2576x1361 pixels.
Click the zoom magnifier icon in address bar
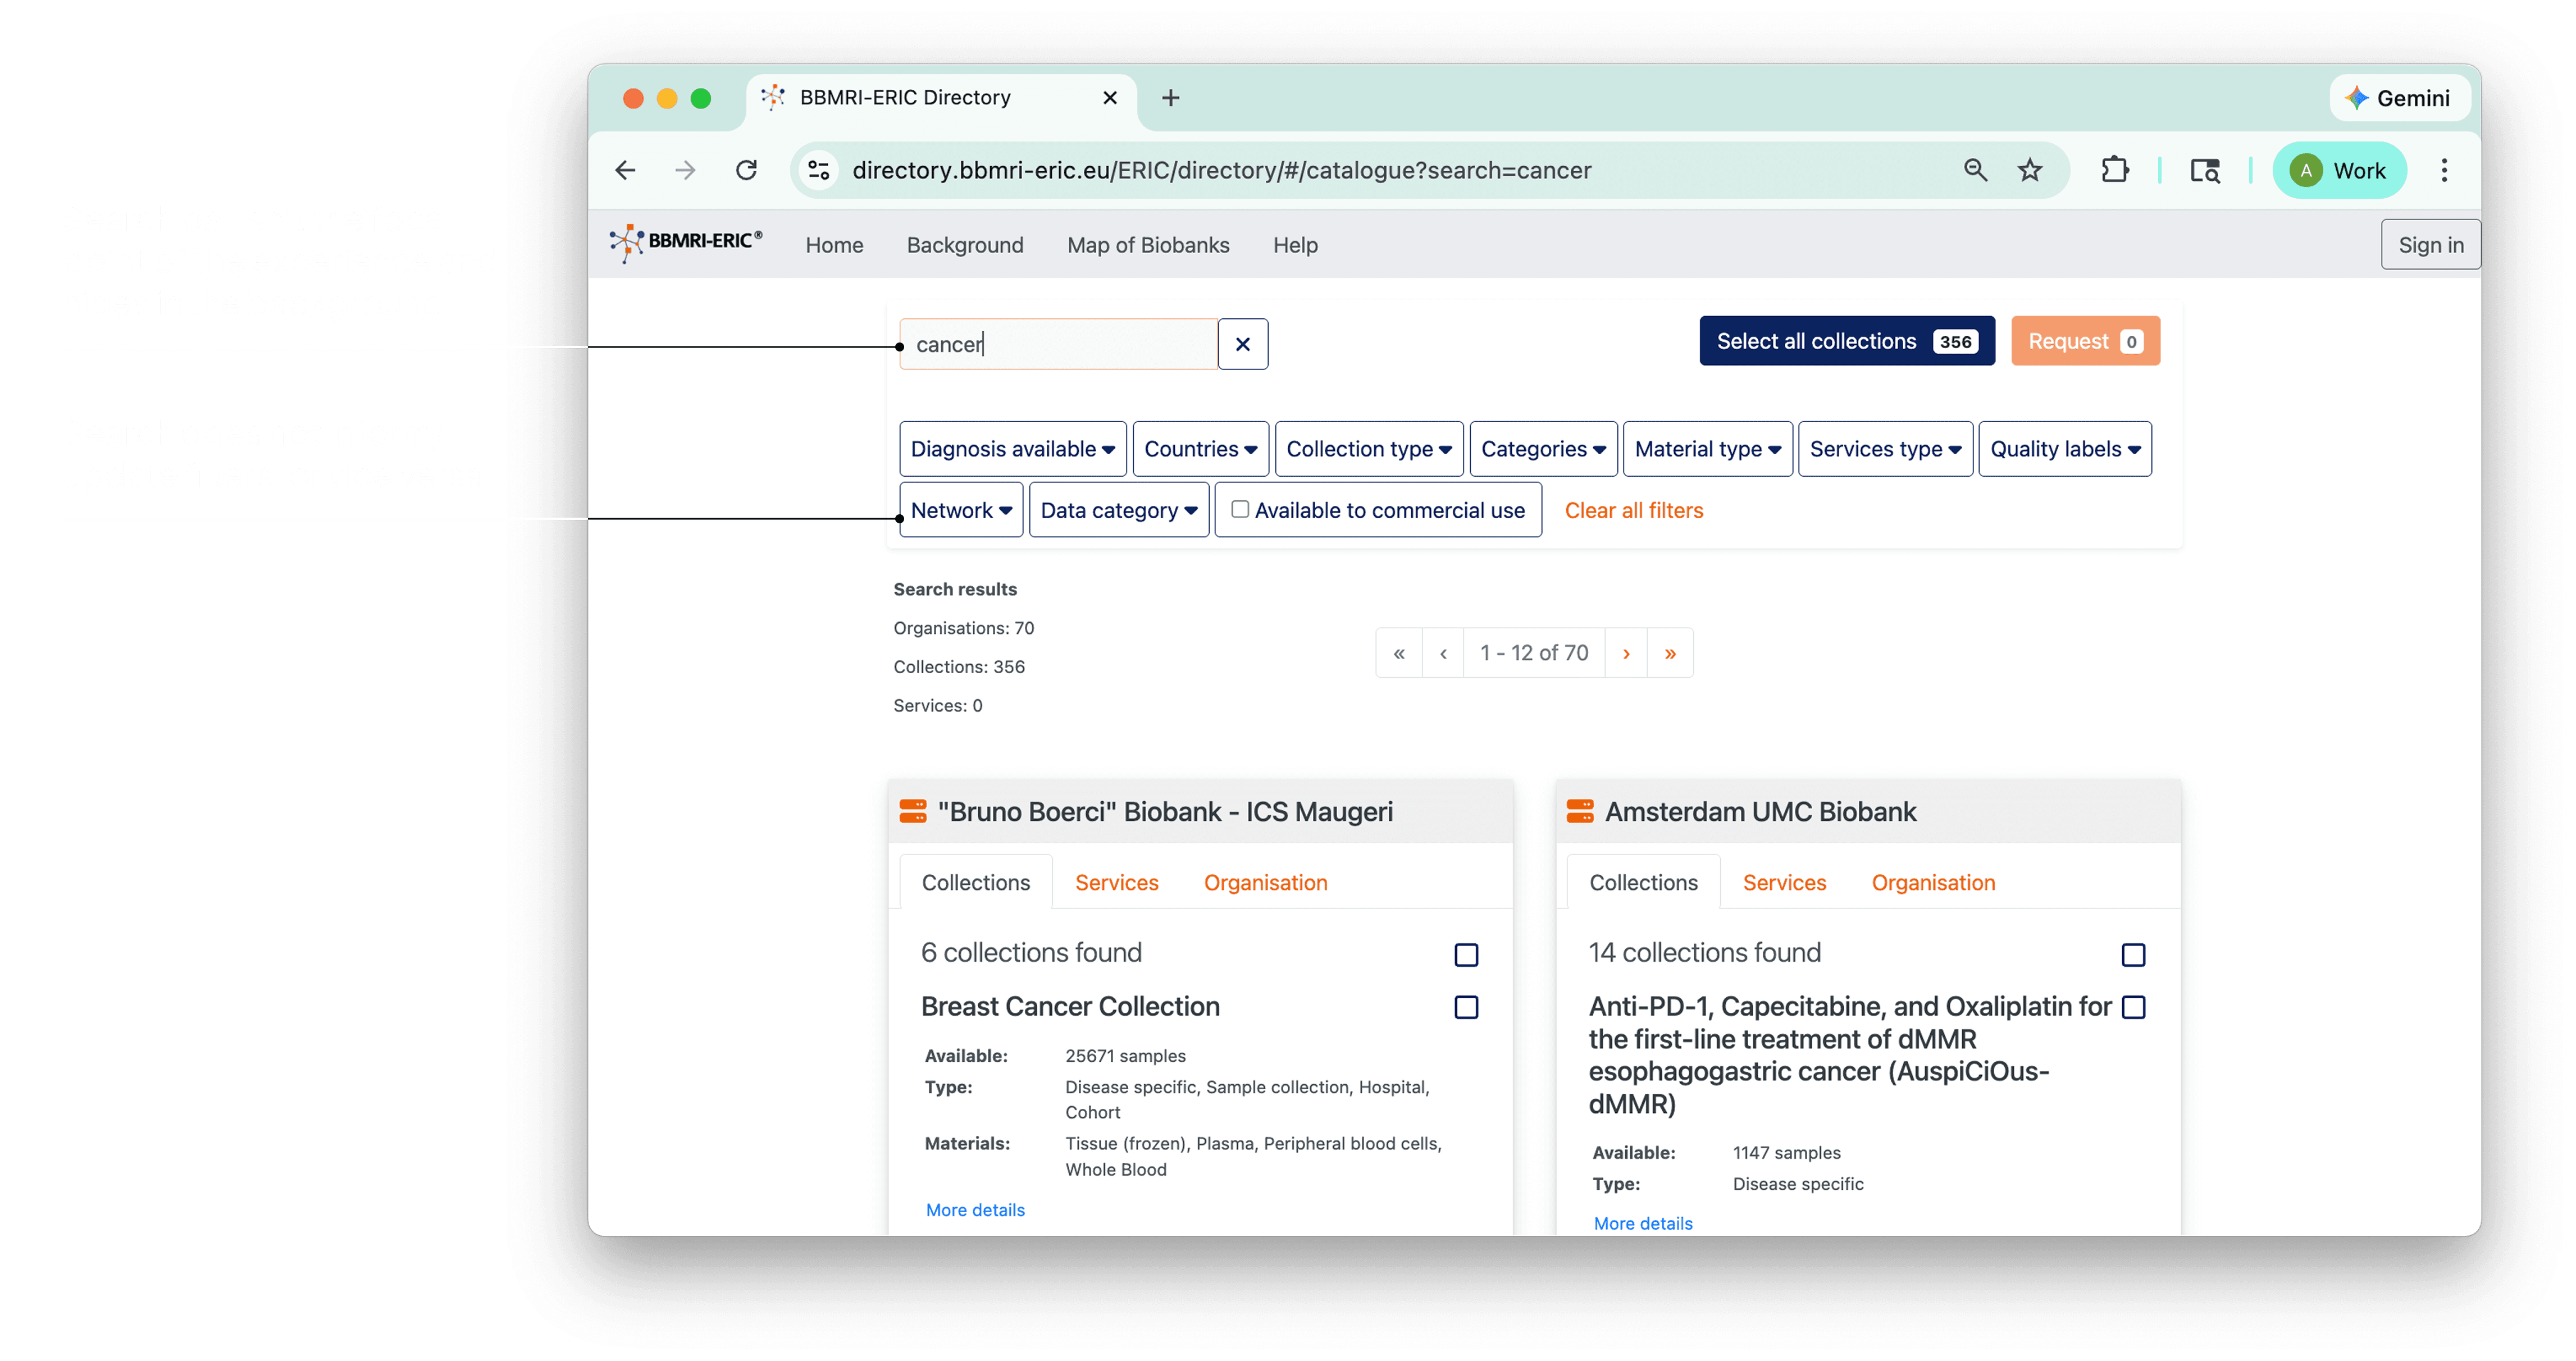pyautogui.click(x=1975, y=170)
